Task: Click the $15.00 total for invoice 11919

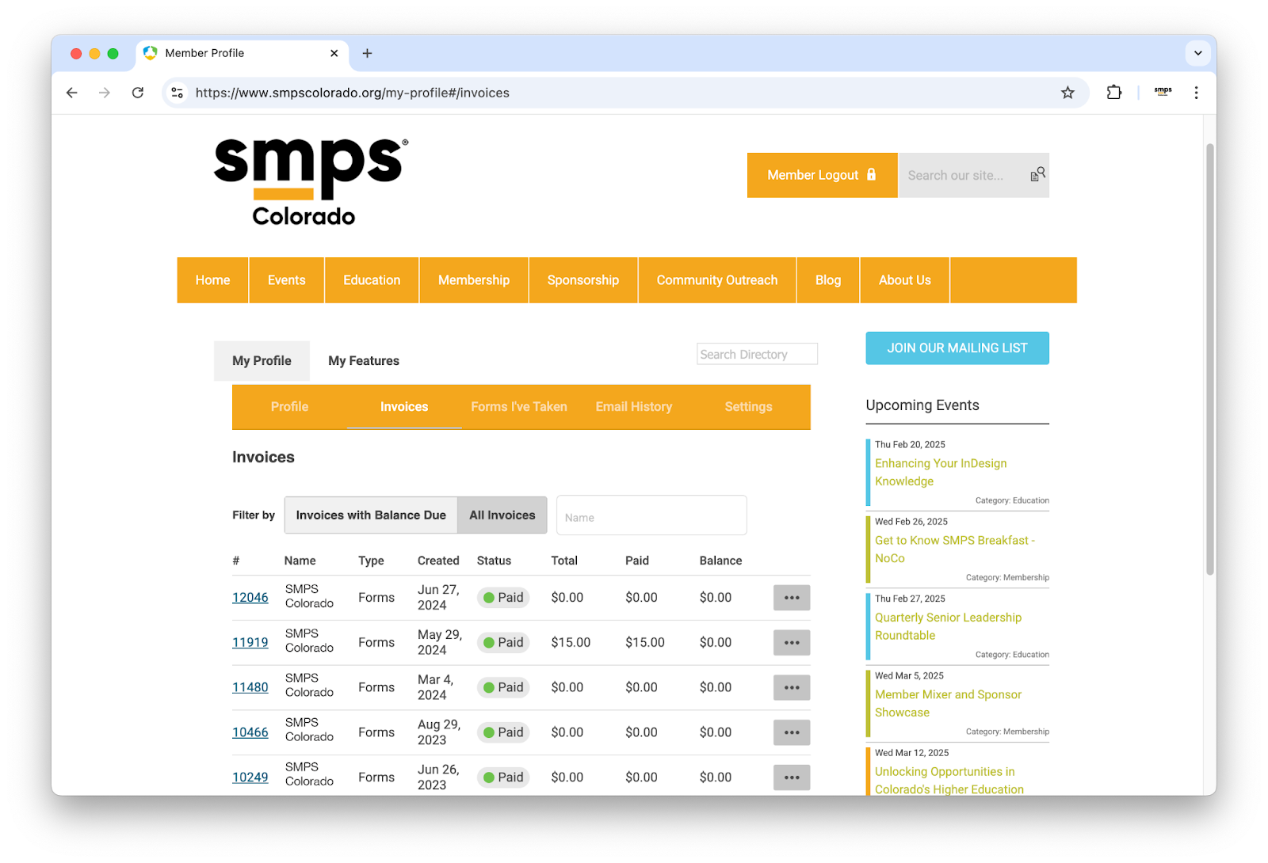Action: (571, 642)
